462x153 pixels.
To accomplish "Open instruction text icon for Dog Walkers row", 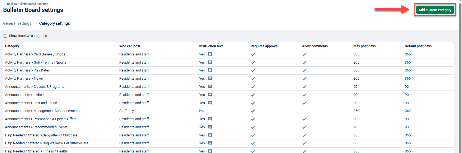I will pos(210,143).
